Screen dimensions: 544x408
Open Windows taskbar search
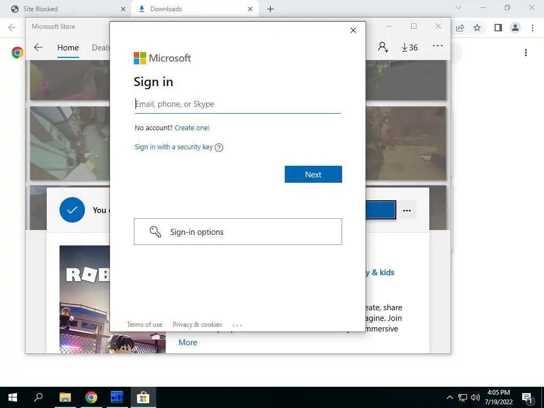tap(38, 397)
